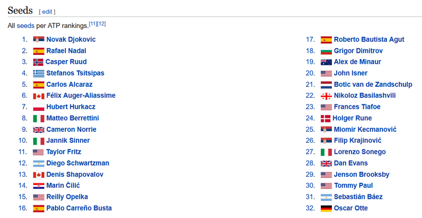Click the Norwegian flag next to Casper Ruud
This screenshot has height=218, width=422.
(38, 62)
